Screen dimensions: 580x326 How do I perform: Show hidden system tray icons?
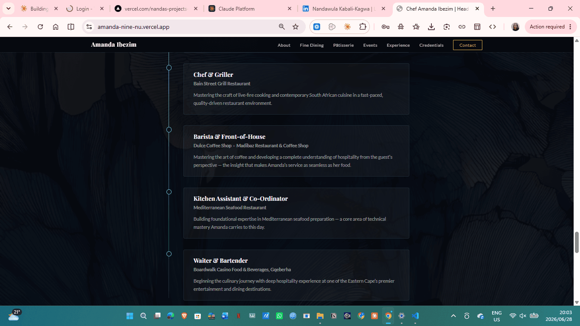pos(453,316)
